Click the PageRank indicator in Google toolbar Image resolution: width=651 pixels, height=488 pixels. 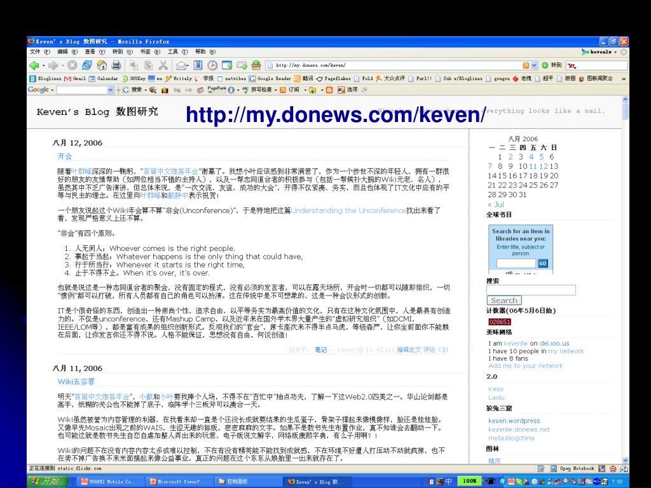217,89
